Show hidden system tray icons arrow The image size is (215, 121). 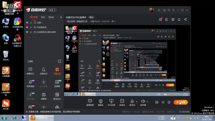(x=183, y=118)
